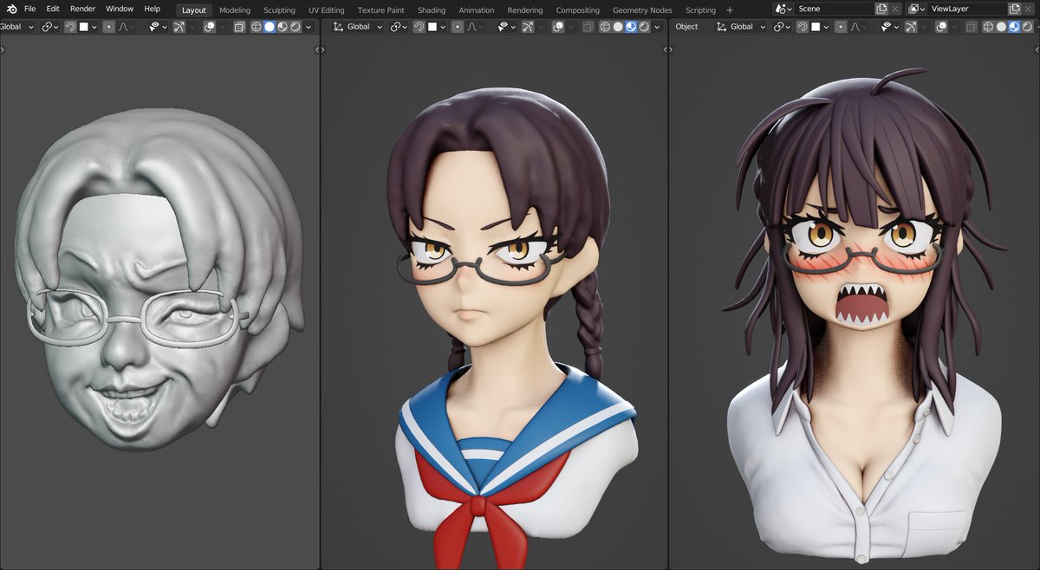Open snap target options in left viewport
Screen dimensions: 1040x570
click(88, 27)
